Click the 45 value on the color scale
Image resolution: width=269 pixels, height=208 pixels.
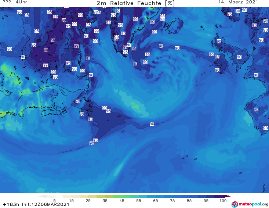click(x=121, y=201)
